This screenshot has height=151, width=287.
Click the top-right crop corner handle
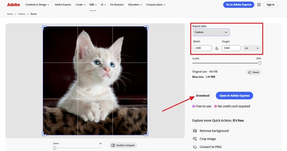click(146, 28)
